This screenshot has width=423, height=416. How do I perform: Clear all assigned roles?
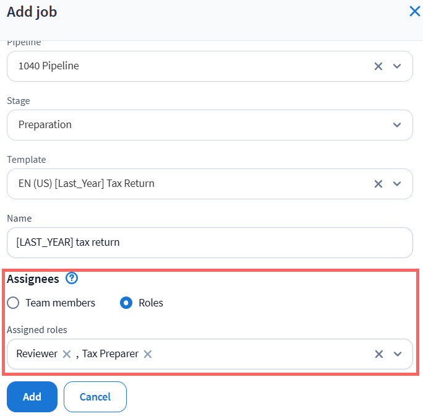(378, 354)
